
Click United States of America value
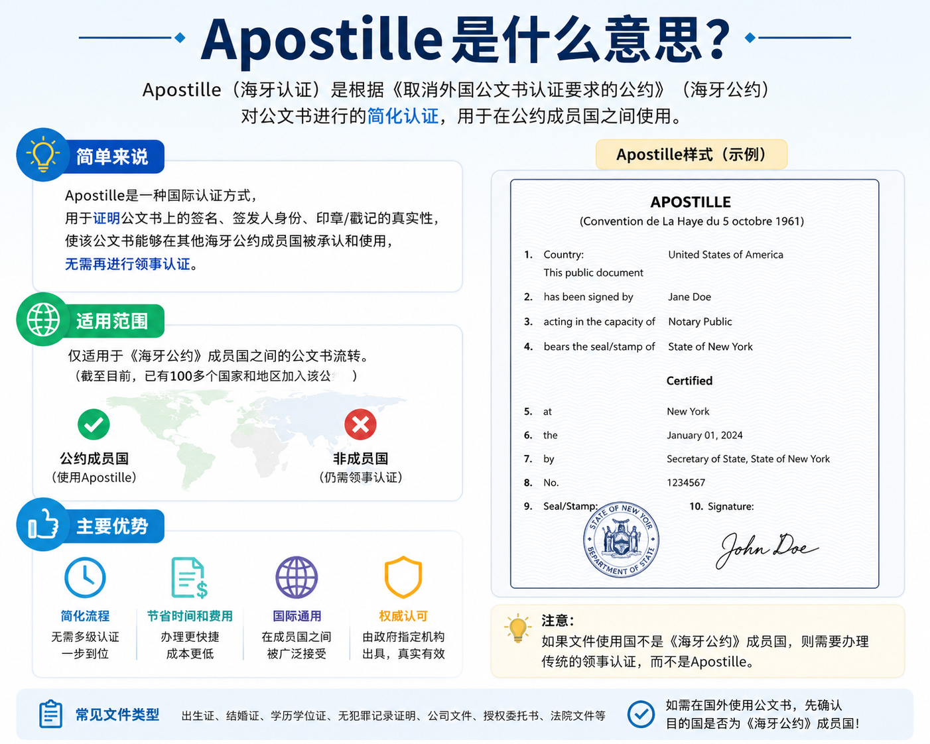(x=726, y=255)
